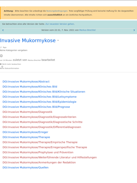137x183 pixels.
Task: Click the star icon to unwatch page
Action: coord(1,64)
